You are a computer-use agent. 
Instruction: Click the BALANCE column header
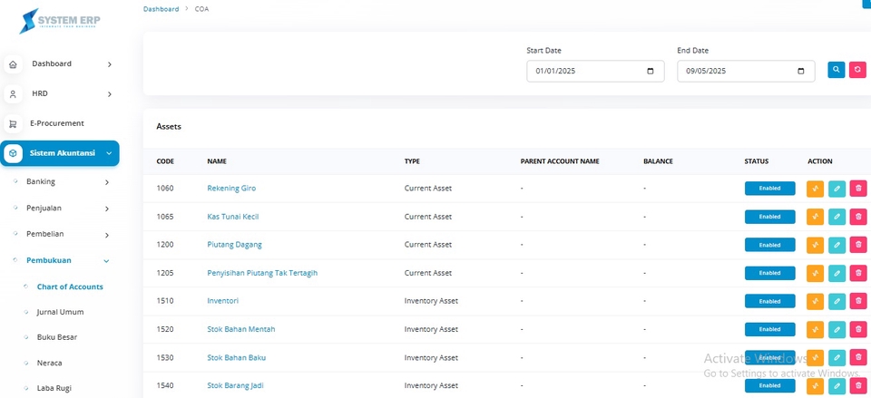pos(659,161)
